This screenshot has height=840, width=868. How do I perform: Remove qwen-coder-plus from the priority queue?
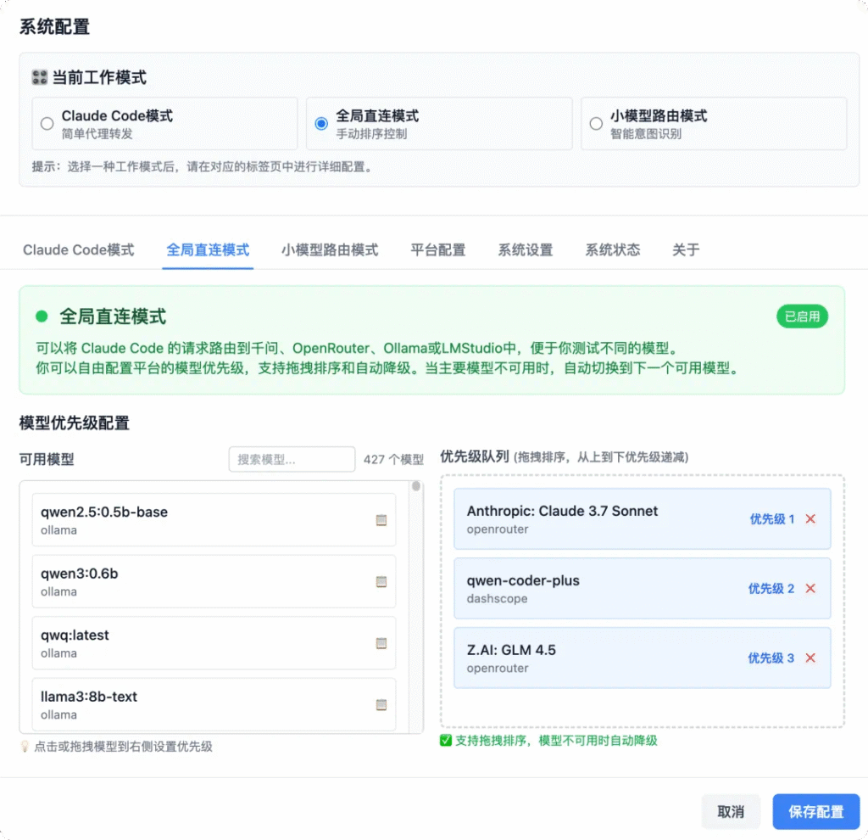(810, 589)
